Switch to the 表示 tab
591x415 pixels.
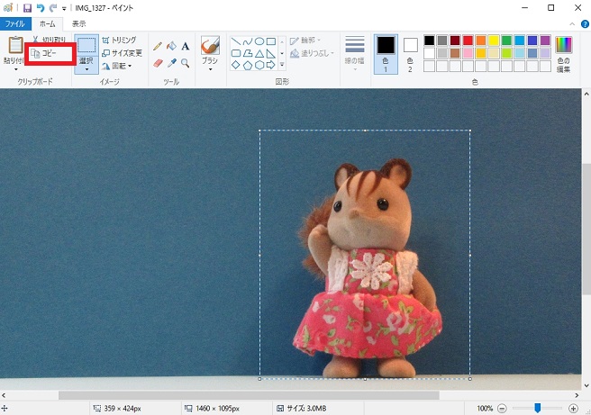pyautogui.click(x=78, y=23)
